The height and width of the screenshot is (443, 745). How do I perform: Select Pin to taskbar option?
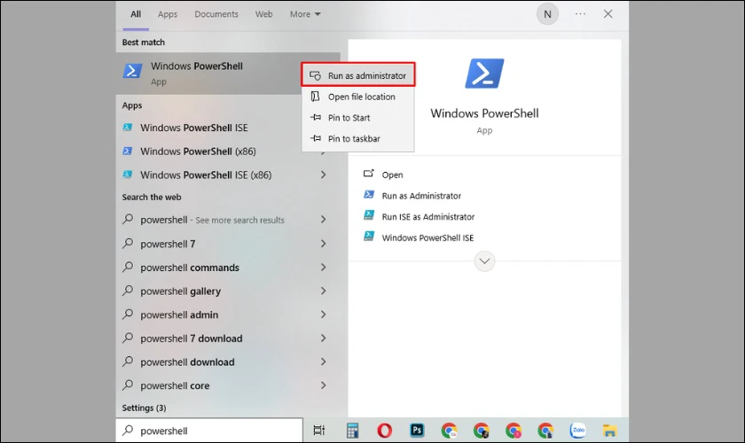point(357,138)
